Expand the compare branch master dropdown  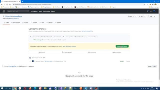click(x=92, y=37)
